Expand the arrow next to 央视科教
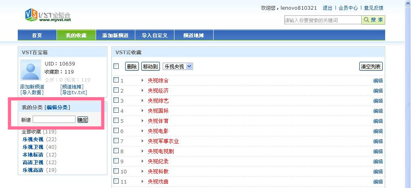The image size is (411, 188). [x=143, y=171]
